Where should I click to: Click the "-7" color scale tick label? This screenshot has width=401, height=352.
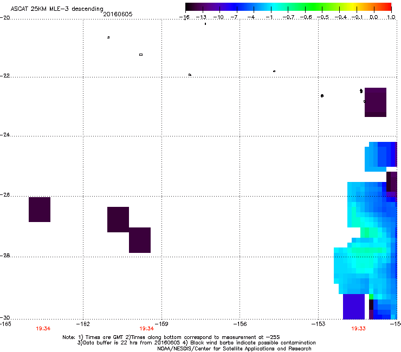point(234,17)
